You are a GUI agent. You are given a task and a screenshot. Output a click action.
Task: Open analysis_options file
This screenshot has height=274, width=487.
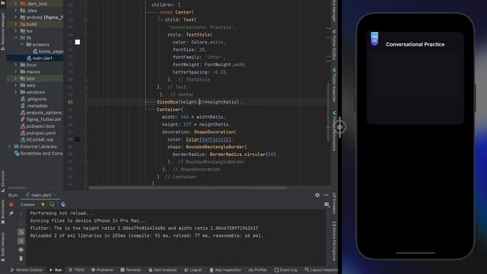coord(41,113)
